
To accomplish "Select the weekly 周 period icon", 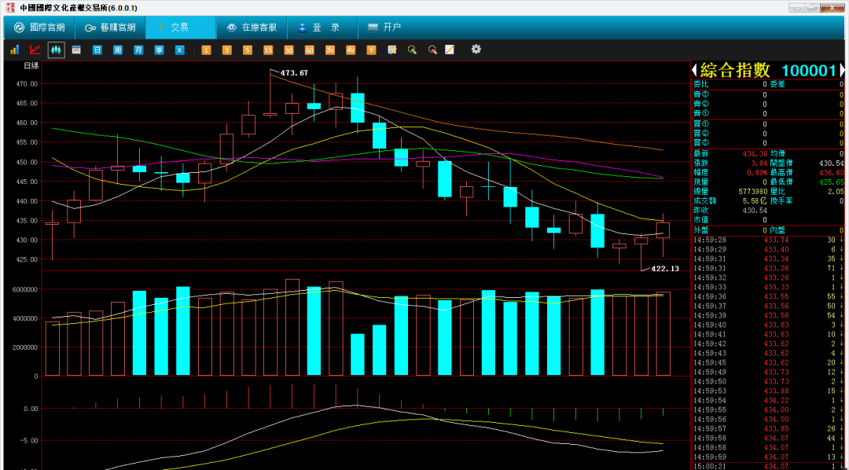I will 117,50.
